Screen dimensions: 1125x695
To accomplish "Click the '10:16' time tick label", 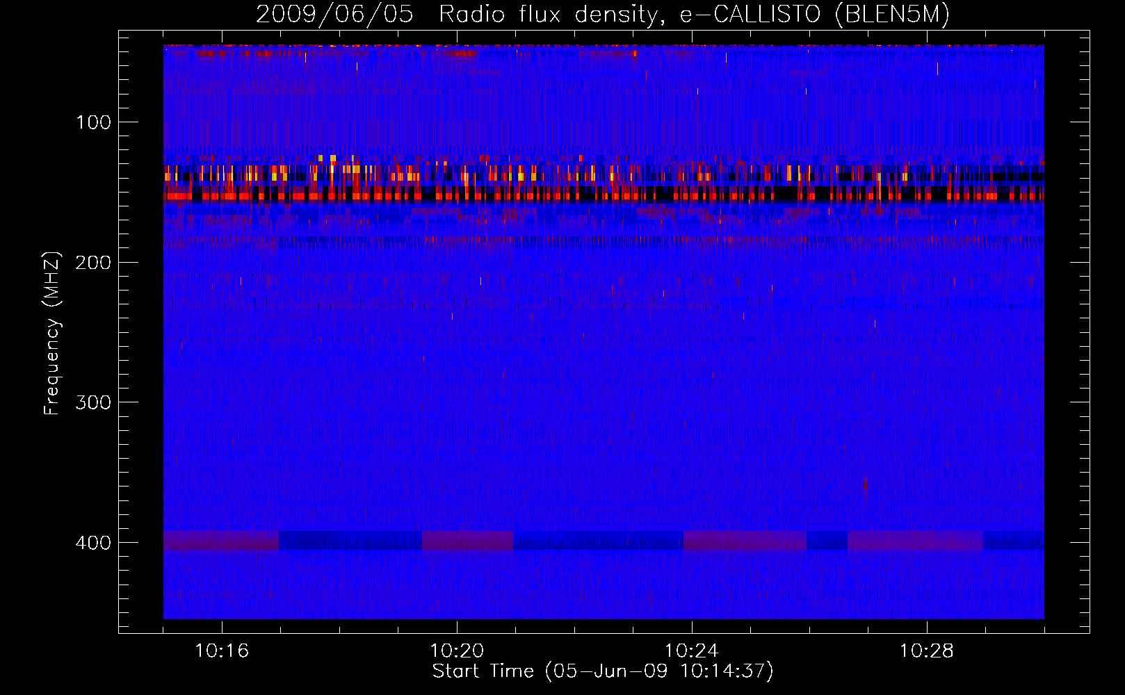I will tap(222, 651).
